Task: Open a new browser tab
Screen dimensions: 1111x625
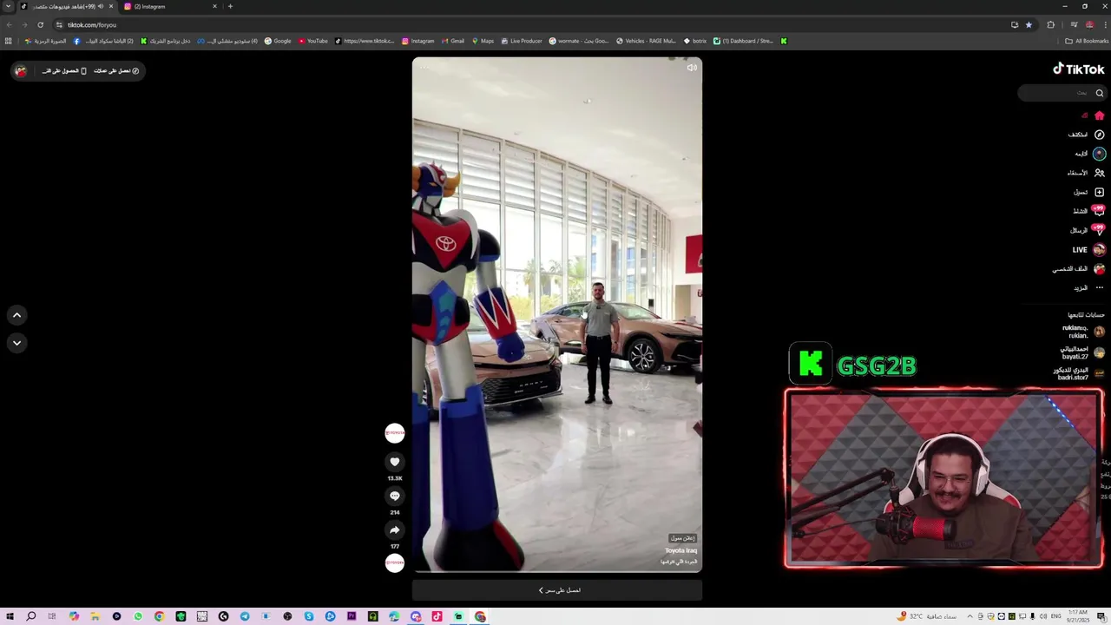Action: (230, 6)
